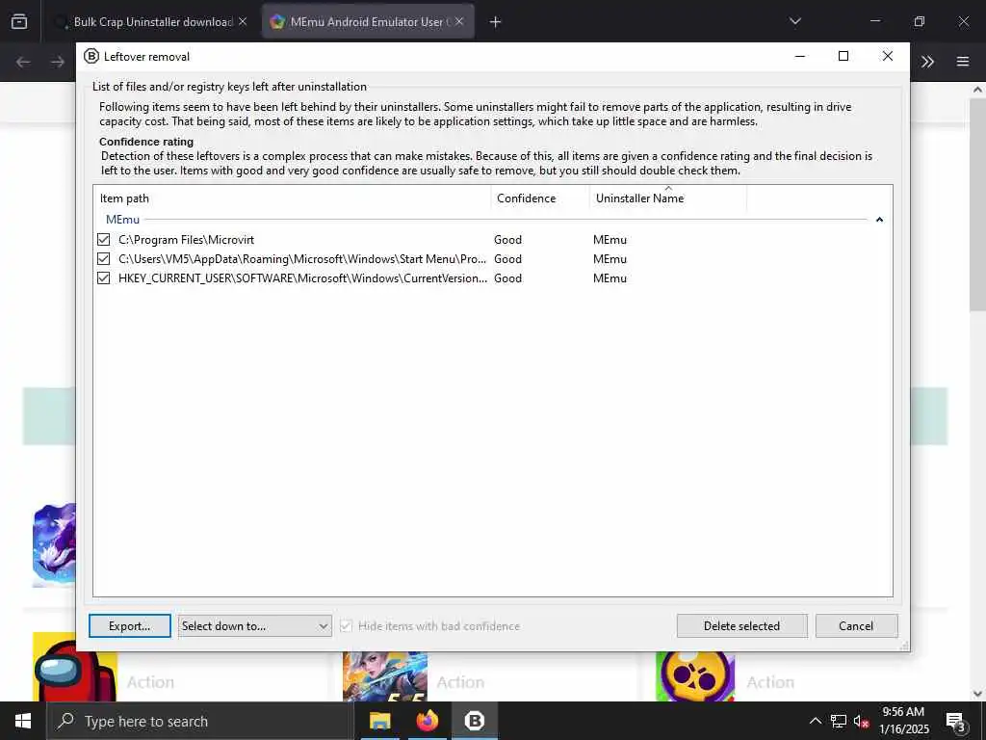Open Firefox View icon in tab bar
Screen dimensions: 986x740
pyautogui.click(x=19, y=21)
